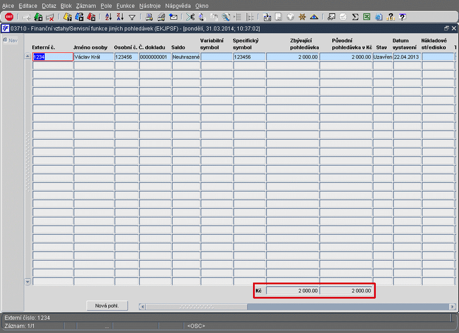Open the Funkce menu
Image resolution: width=459 pixels, height=333 pixels.
point(126,6)
